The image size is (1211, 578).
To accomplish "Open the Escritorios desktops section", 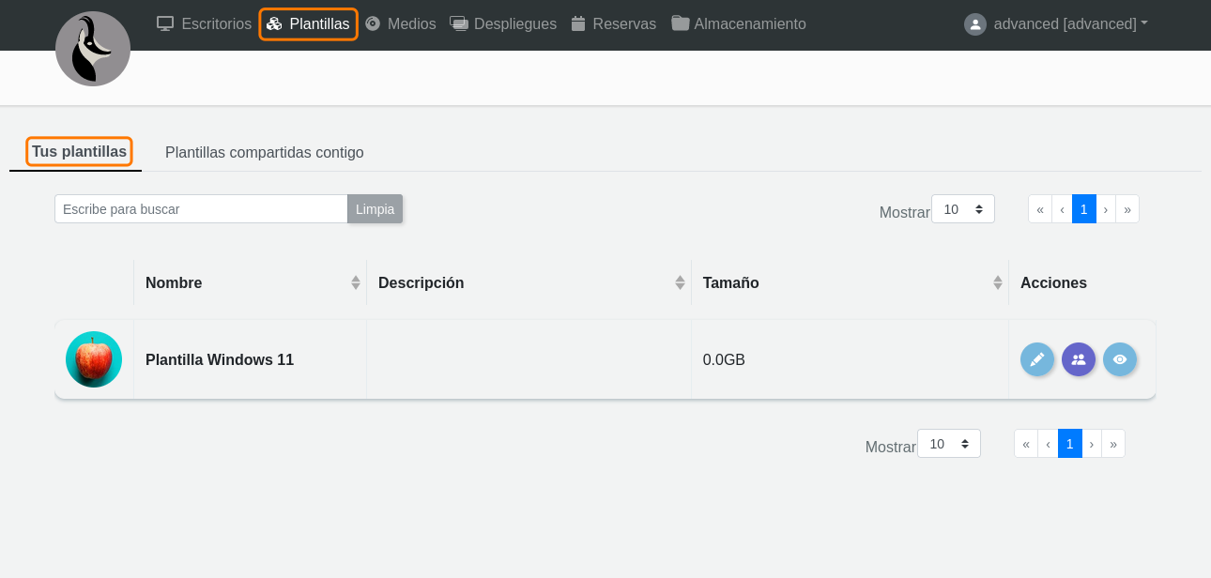I will (x=205, y=24).
